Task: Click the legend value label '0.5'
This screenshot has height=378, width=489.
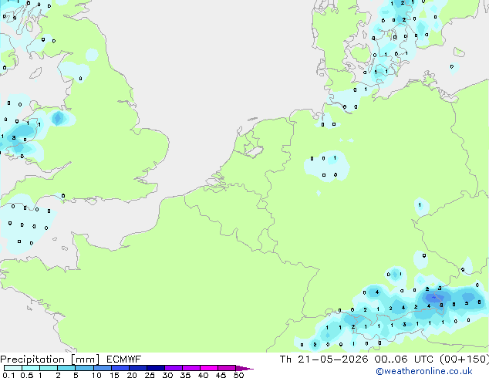Action: tap(26, 375)
